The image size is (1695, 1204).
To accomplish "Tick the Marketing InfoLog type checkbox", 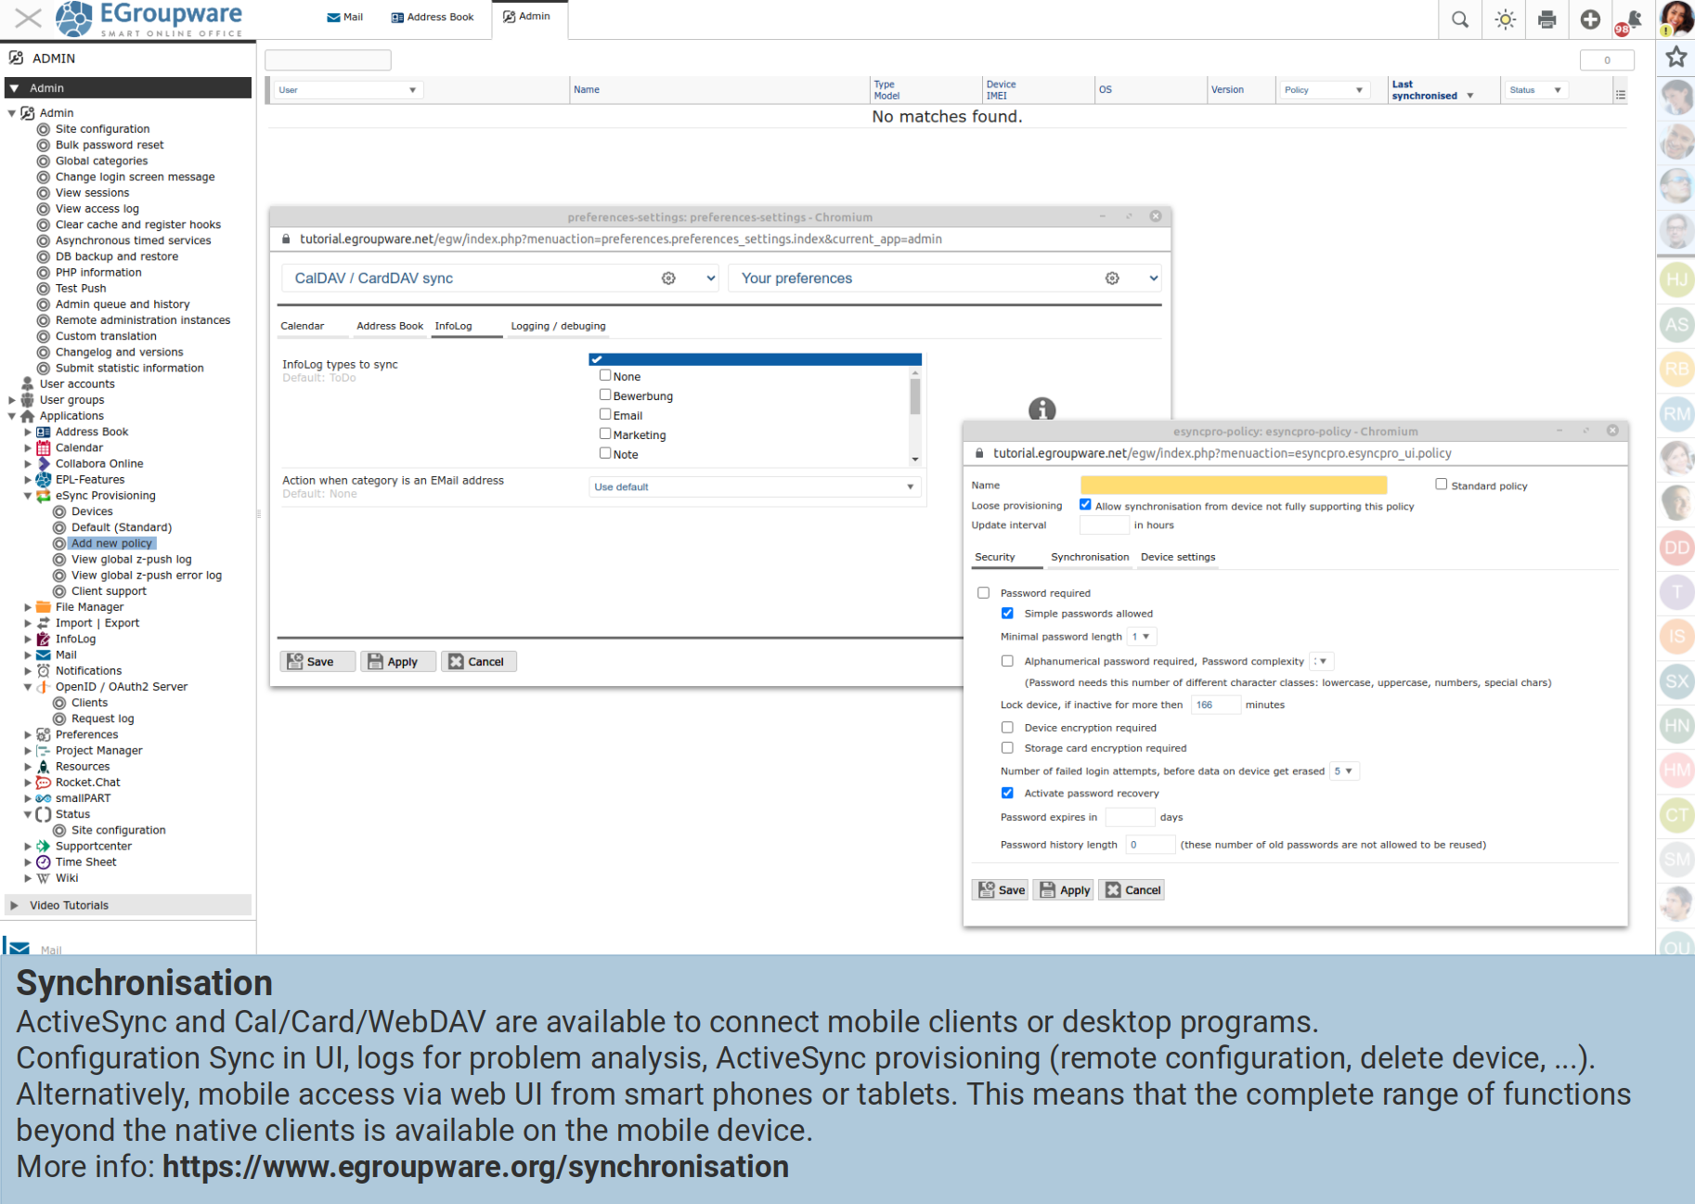I will (605, 434).
